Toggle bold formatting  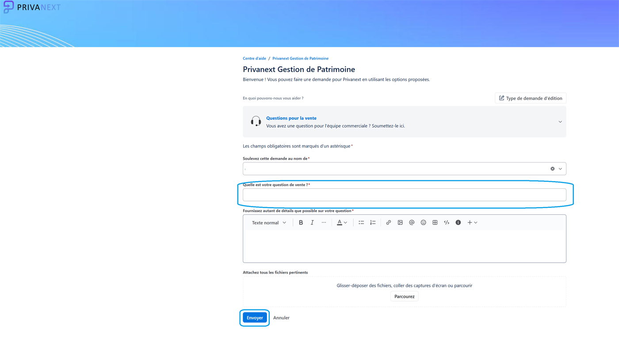(301, 223)
